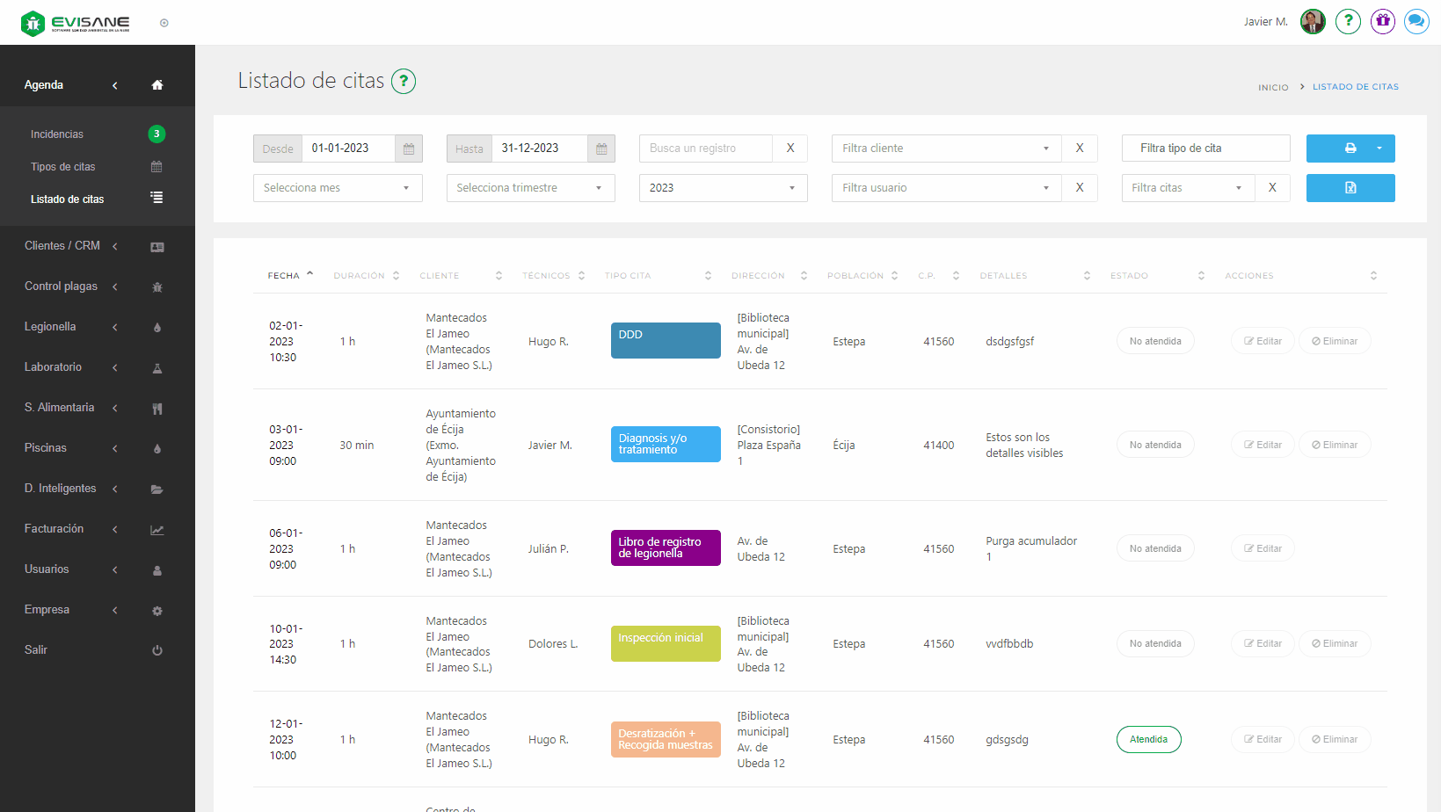
Task: Open the Selecciona mes dropdown
Action: pos(338,188)
